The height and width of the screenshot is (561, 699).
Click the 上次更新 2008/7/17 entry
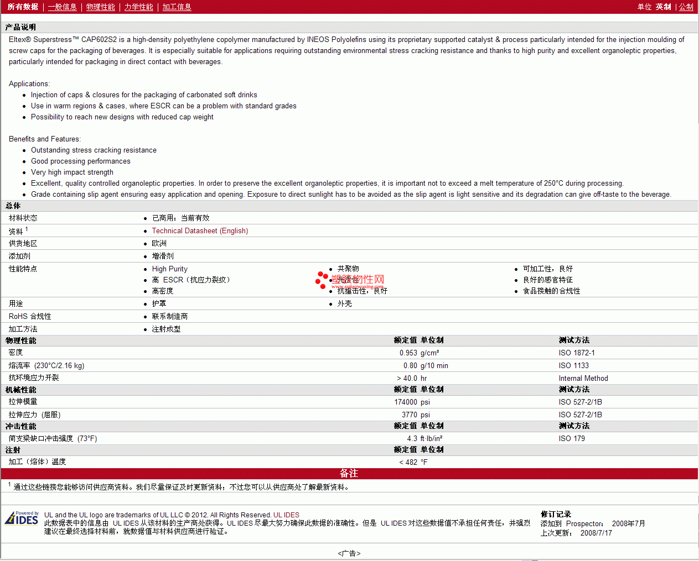pyautogui.click(x=576, y=533)
